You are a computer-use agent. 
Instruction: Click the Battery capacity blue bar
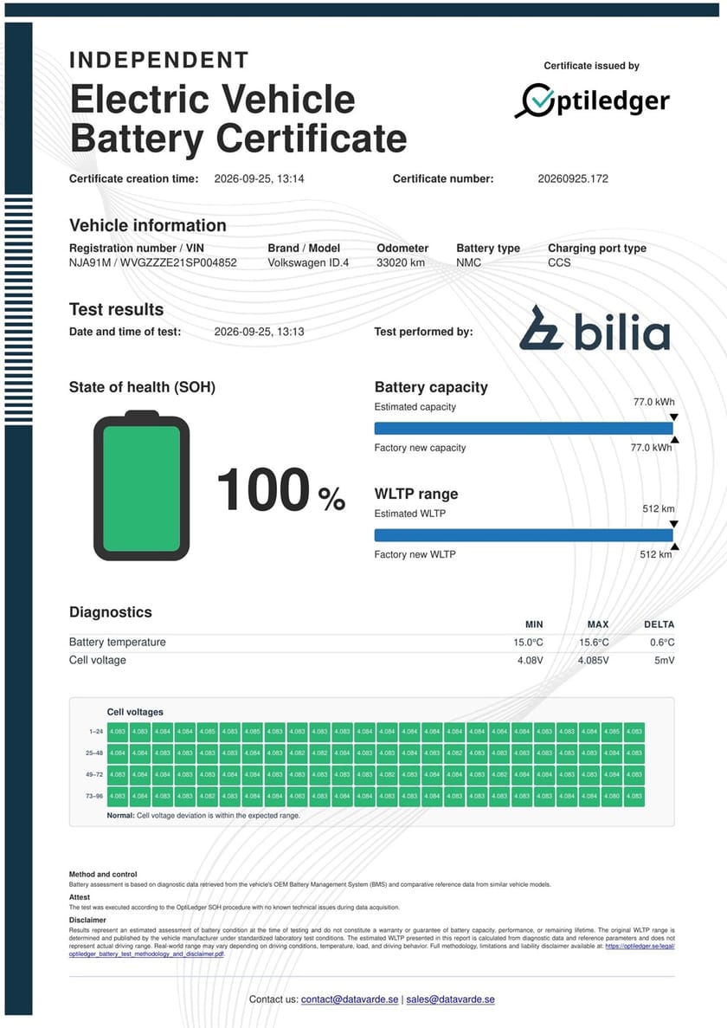pyautogui.click(x=524, y=428)
